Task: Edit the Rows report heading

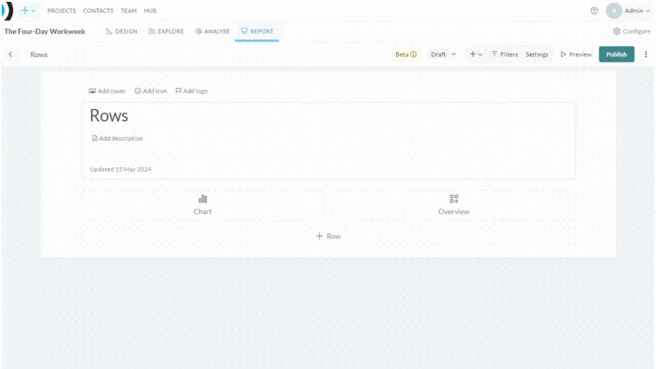Action: [x=109, y=116]
